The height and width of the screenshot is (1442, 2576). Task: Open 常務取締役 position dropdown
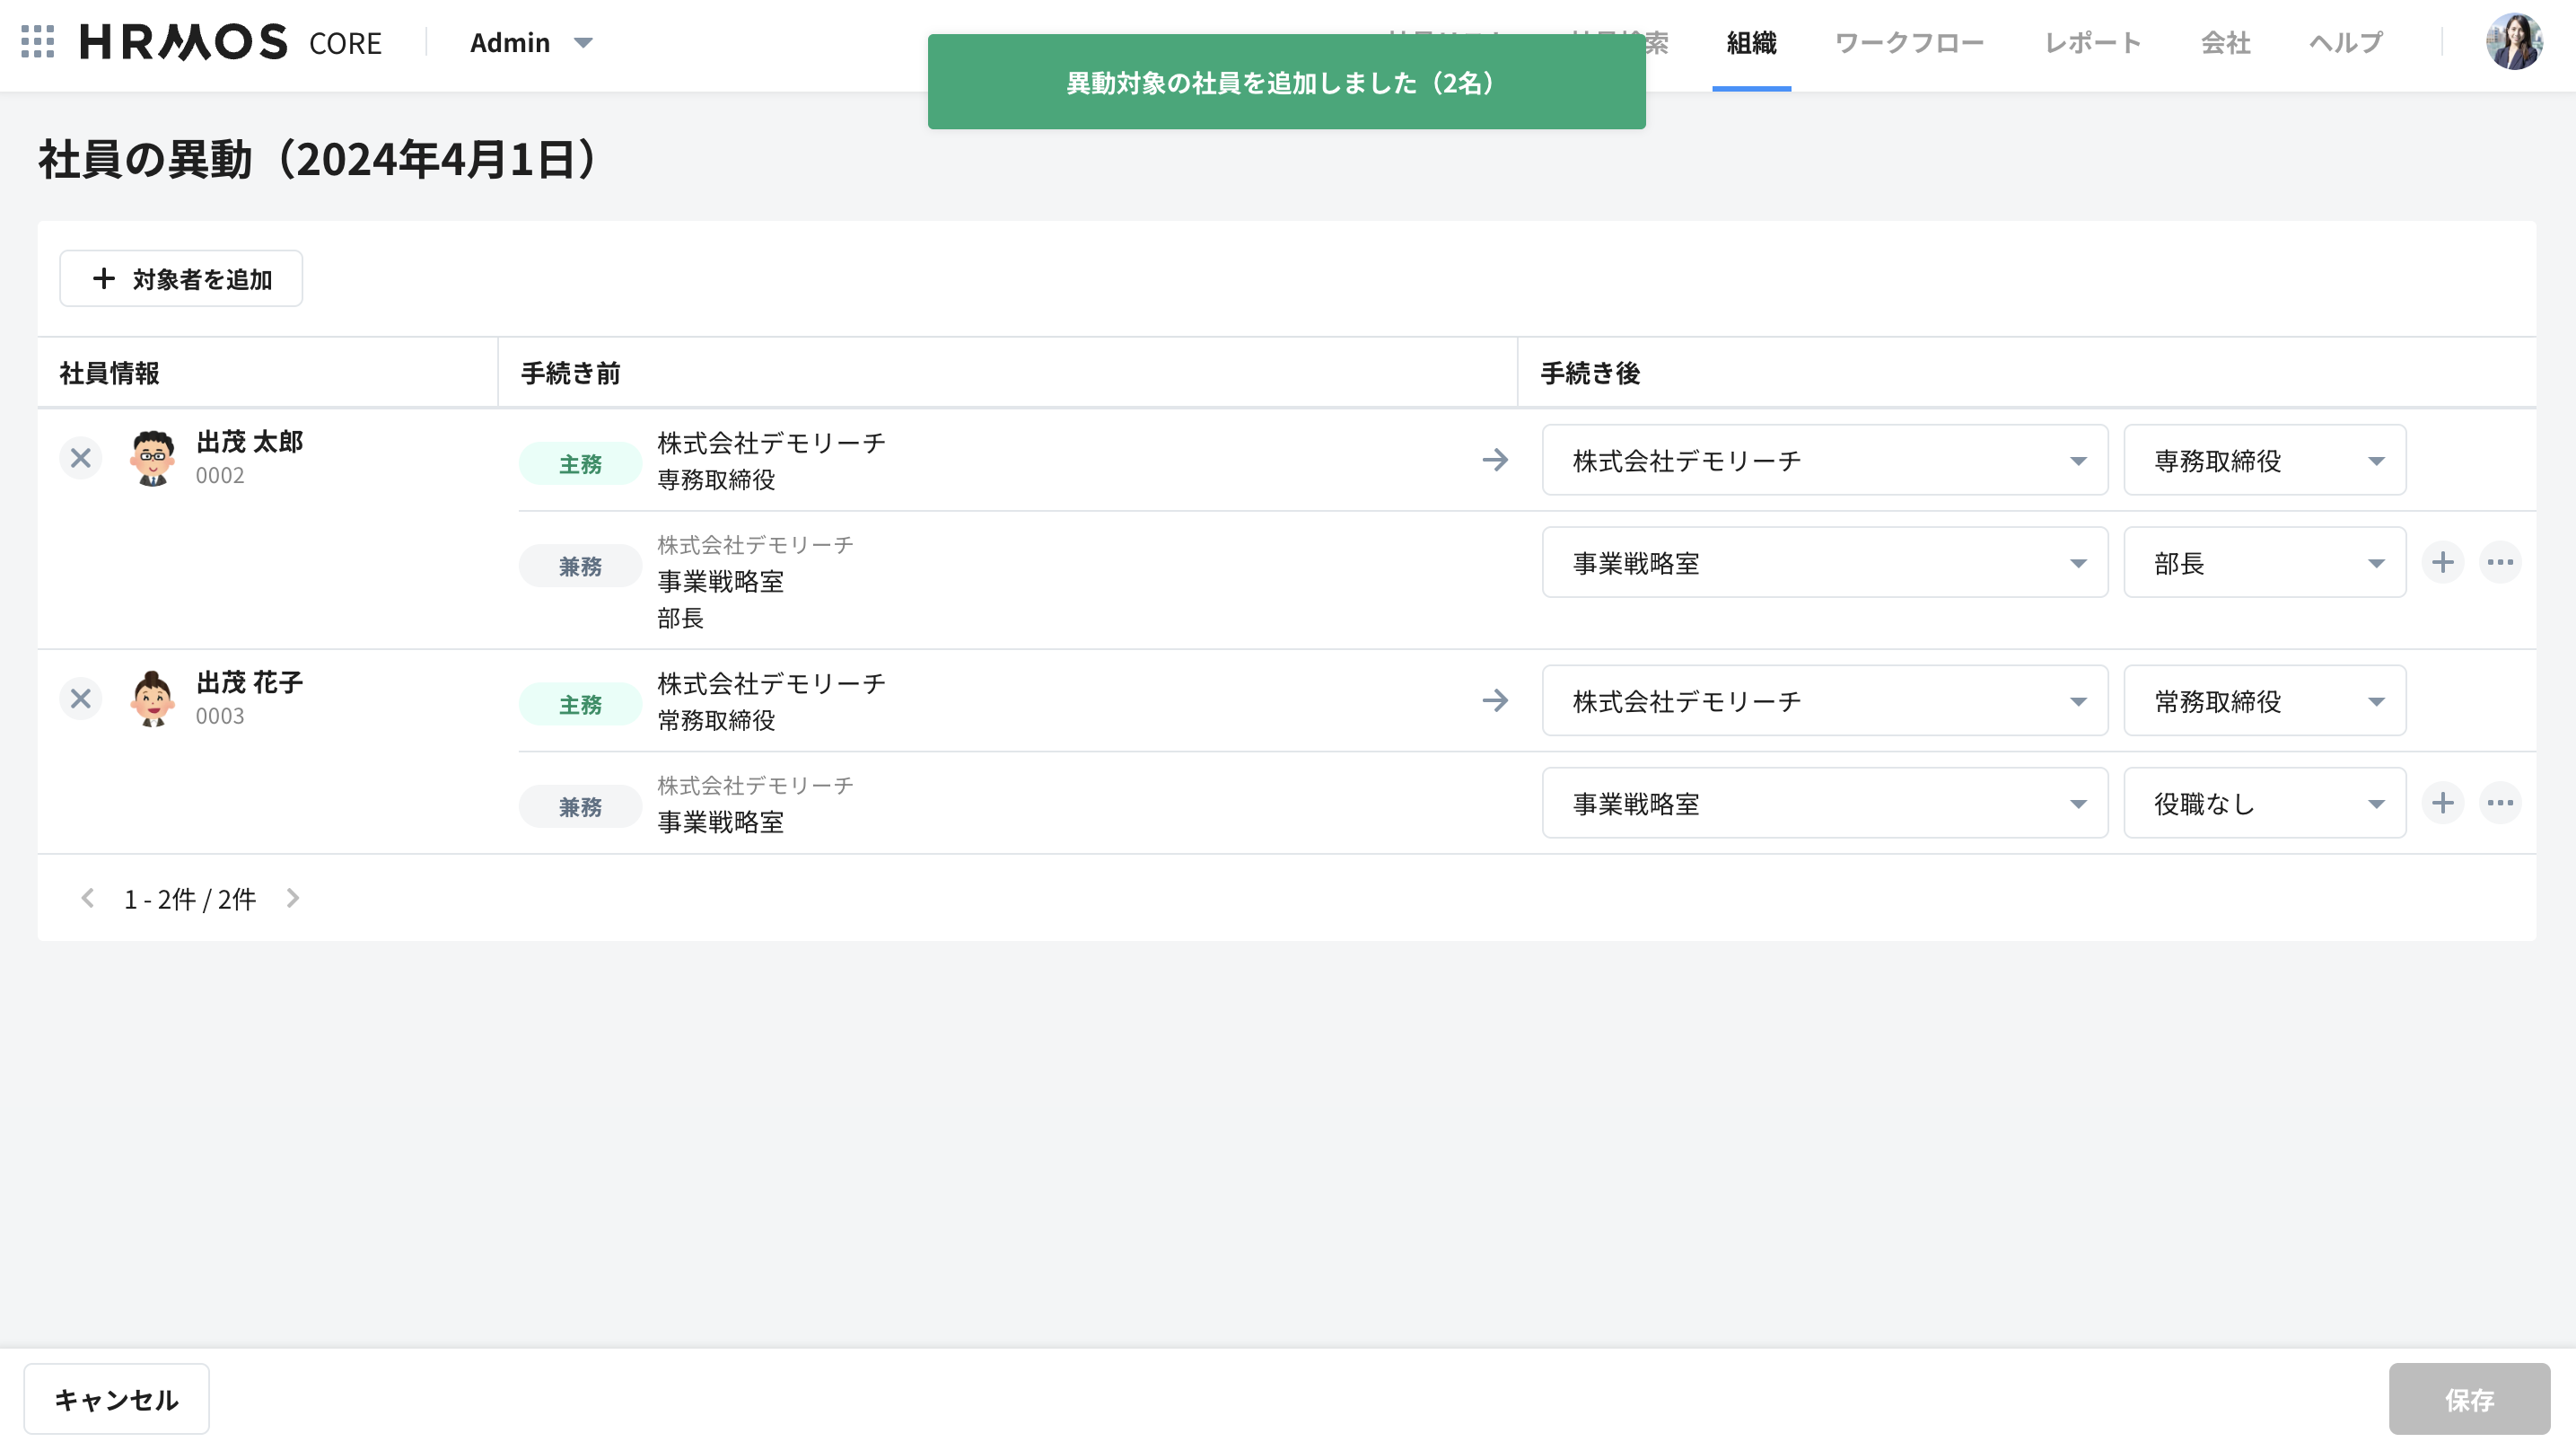(2264, 700)
